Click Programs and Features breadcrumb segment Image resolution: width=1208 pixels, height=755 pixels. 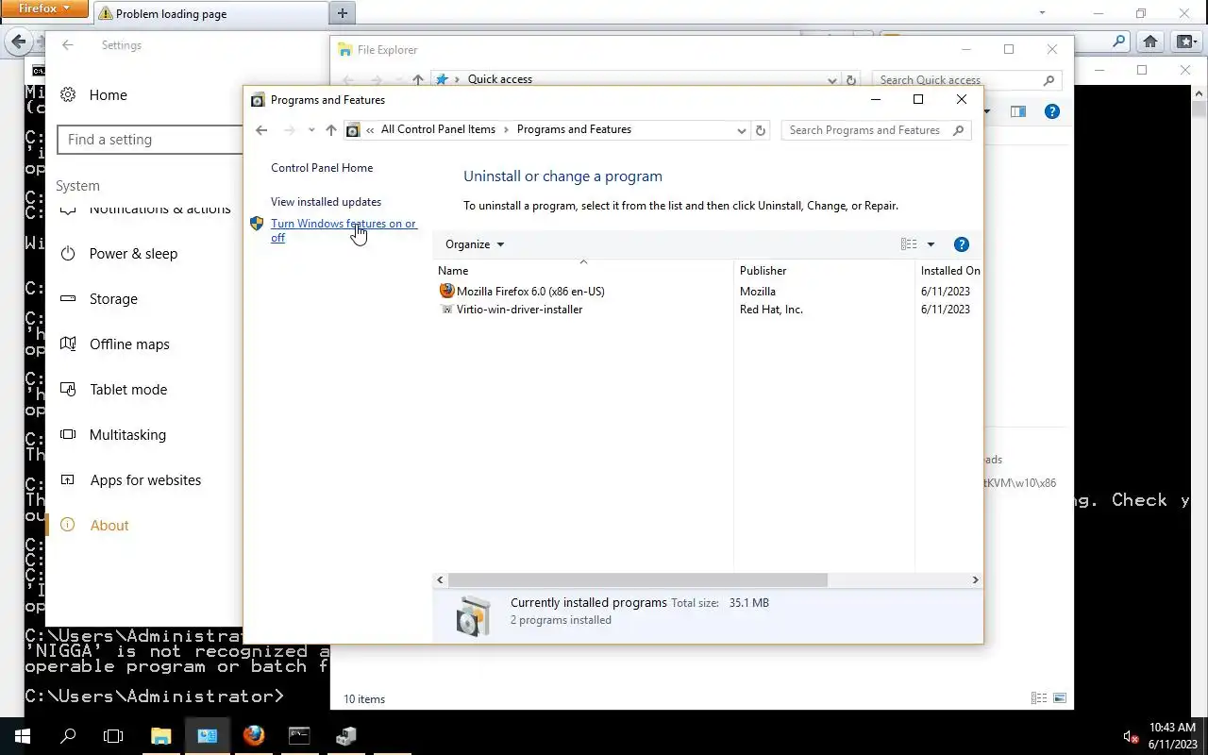click(x=574, y=129)
